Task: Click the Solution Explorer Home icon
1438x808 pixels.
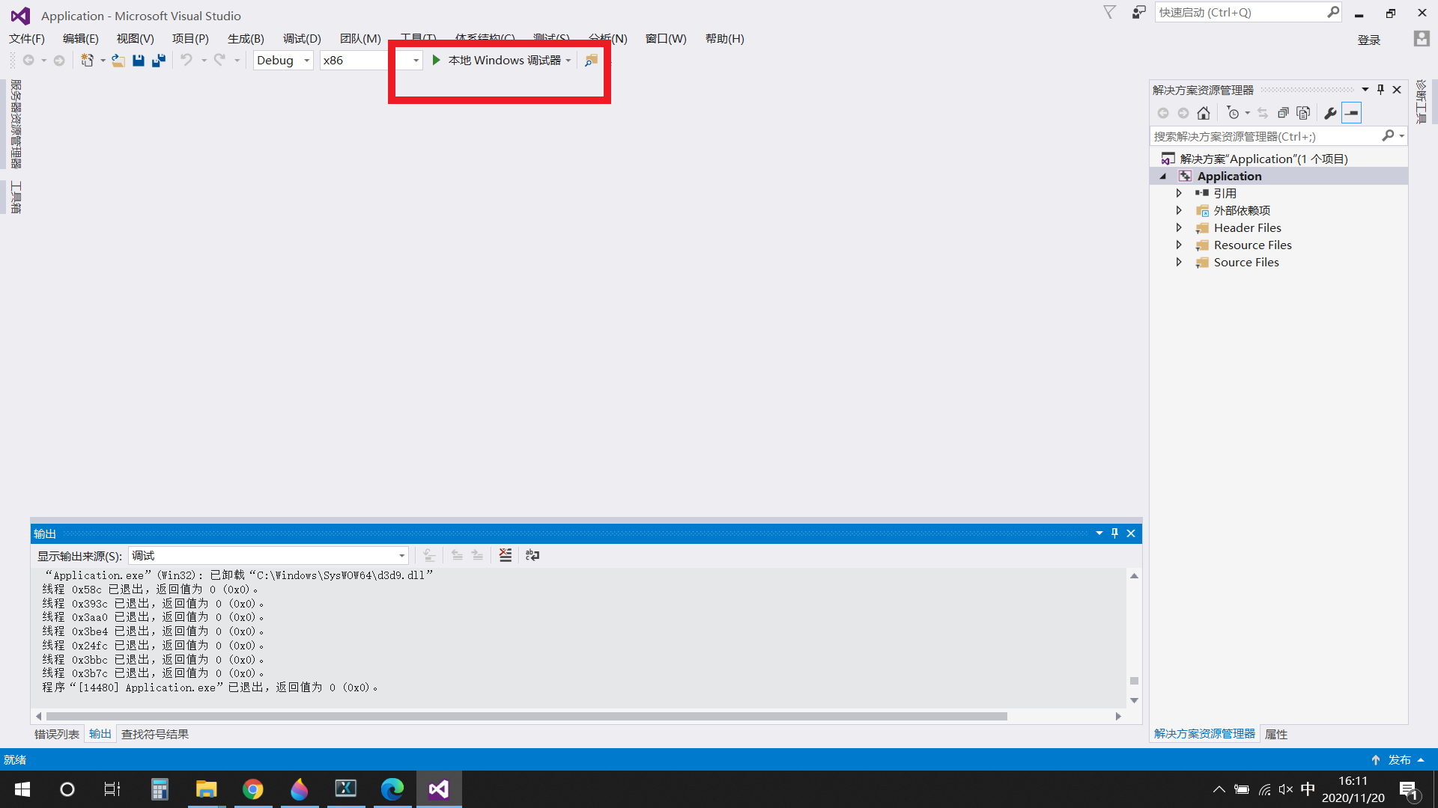Action: coord(1204,113)
